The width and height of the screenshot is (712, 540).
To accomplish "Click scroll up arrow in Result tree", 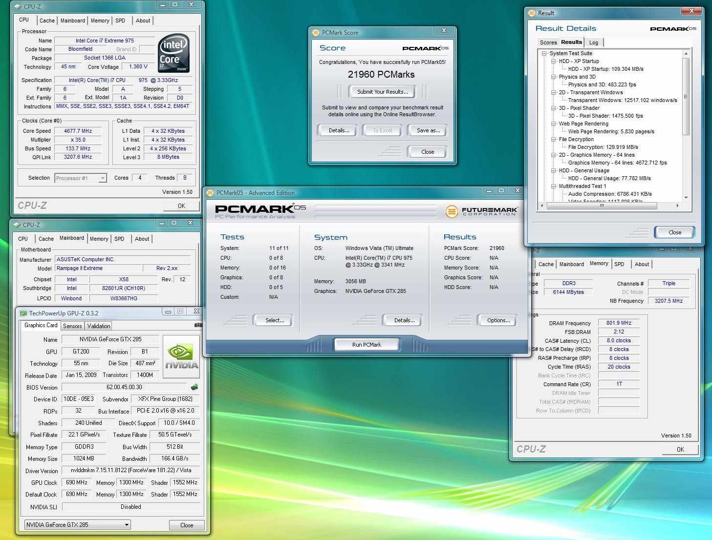I will [686, 53].
